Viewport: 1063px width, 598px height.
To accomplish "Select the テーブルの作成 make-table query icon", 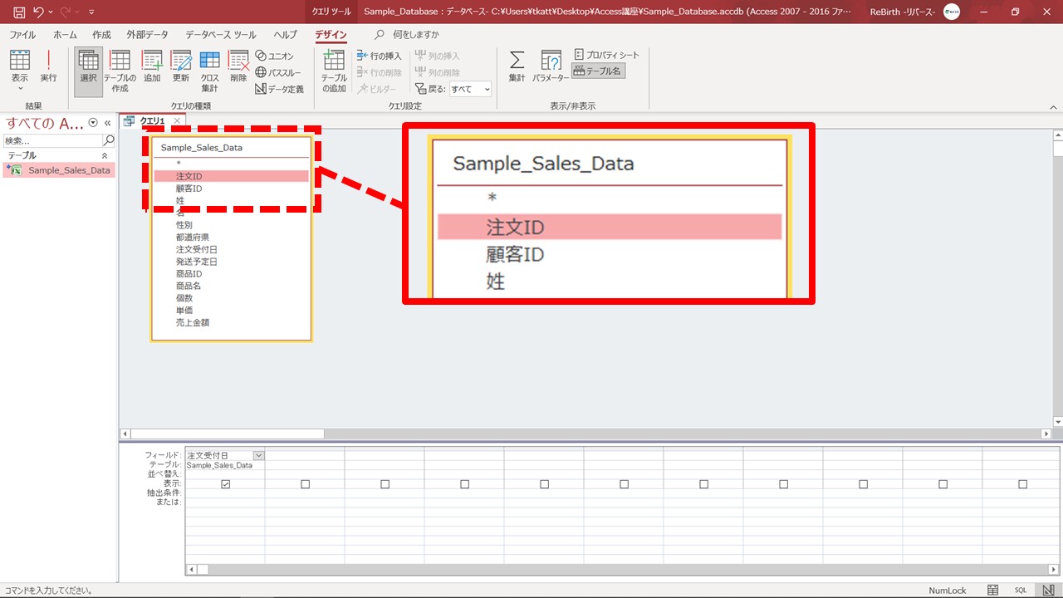I will click(x=120, y=70).
